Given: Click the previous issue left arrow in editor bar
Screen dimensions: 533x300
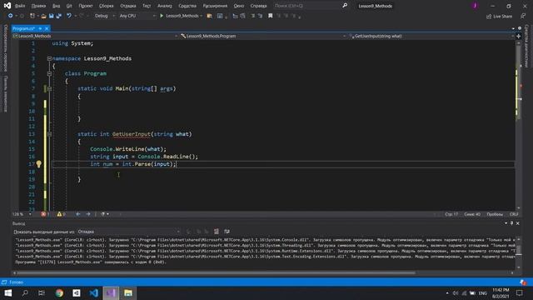Looking at the screenshot, I should point(78,214).
